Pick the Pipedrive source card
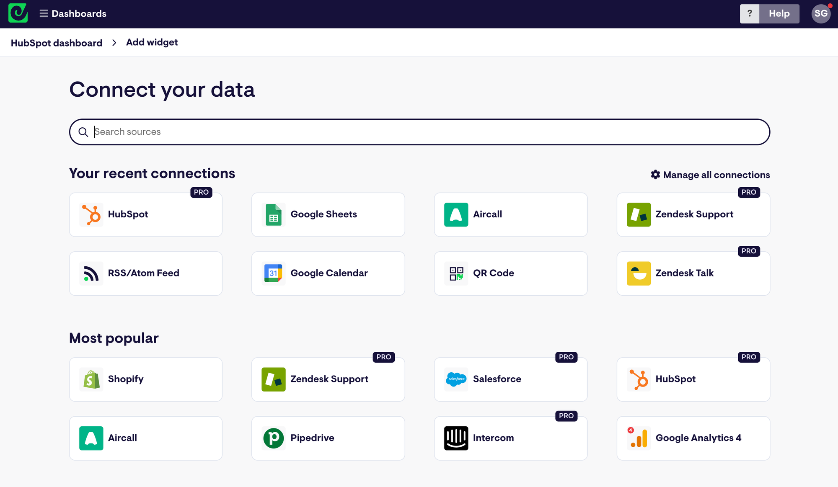 [x=328, y=438]
